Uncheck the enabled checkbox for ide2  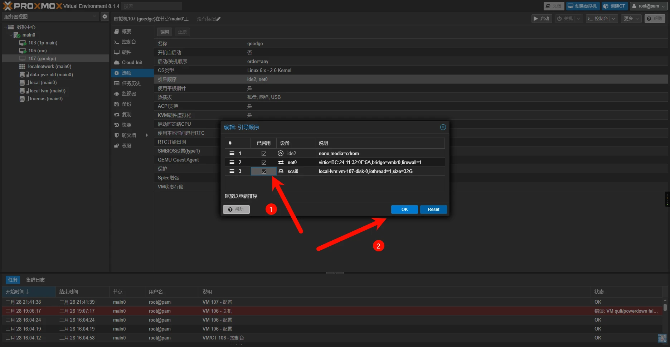click(x=264, y=153)
